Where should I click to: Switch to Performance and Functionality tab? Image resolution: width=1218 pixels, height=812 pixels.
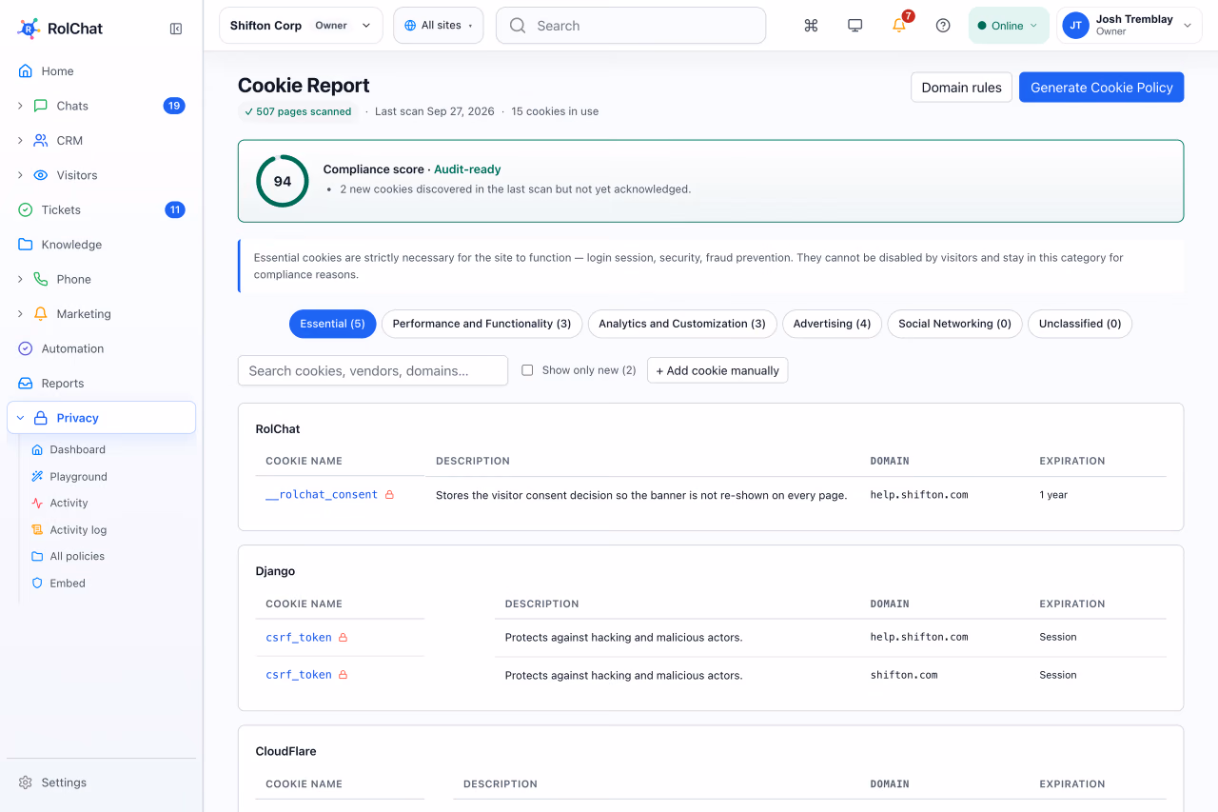(x=481, y=324)
